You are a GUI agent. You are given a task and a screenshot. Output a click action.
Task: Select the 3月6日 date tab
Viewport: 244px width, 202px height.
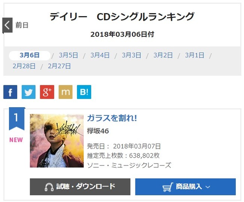coord(30,55)
